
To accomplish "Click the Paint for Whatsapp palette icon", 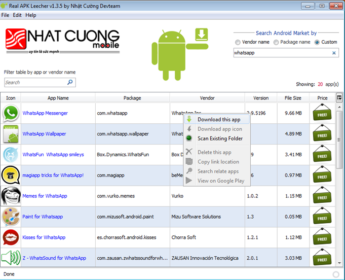I will (x=11, y=217).
